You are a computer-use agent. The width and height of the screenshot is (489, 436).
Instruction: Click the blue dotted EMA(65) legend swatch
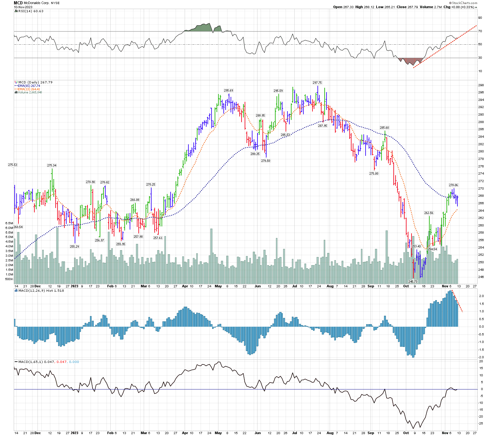point(16,86)
